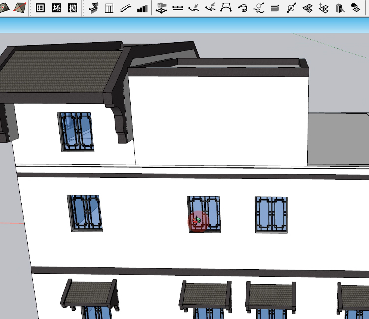Click the four flat tiles icon
Image resolution: width=369 pixels, height=319 pixels.
click(x=307, y=8)
